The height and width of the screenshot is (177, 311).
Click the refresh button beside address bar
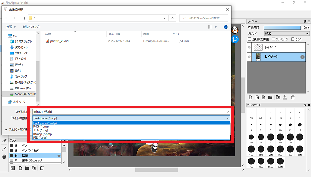173,18
